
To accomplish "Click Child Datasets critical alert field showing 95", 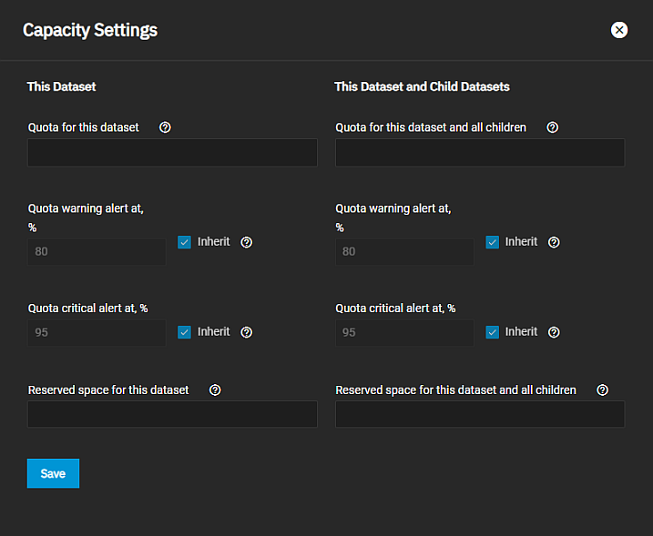I will (x=404, y=333).
